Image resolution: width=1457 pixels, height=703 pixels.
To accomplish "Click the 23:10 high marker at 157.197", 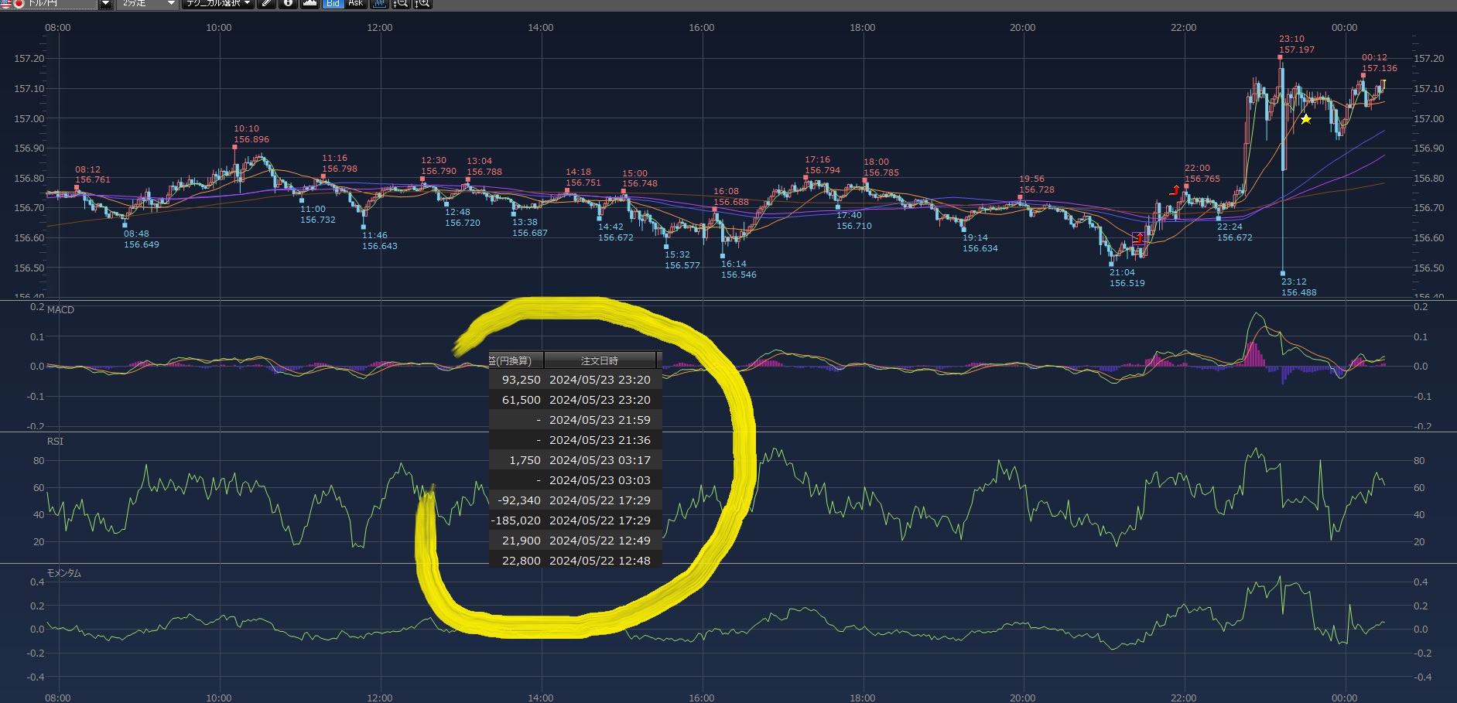I will [1280, 57].
